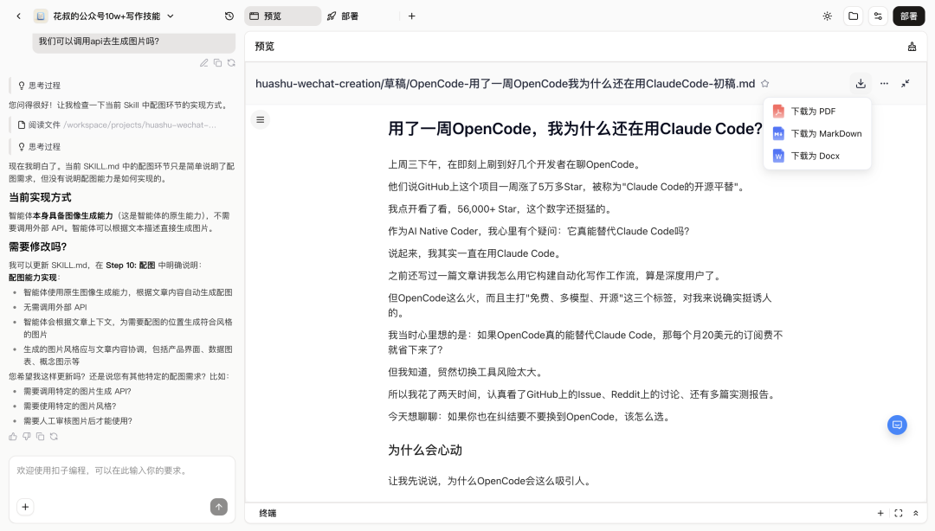Open the file folder icon in top bar
The image size is (935, 531).
(x=854, y=16)
